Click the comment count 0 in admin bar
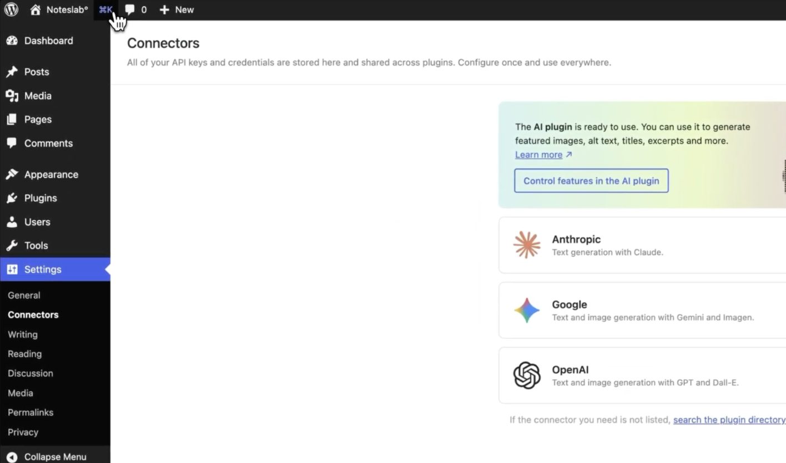The width and height of the screenshot is (786, 463). pyautogui.click(x=144, y=9)
